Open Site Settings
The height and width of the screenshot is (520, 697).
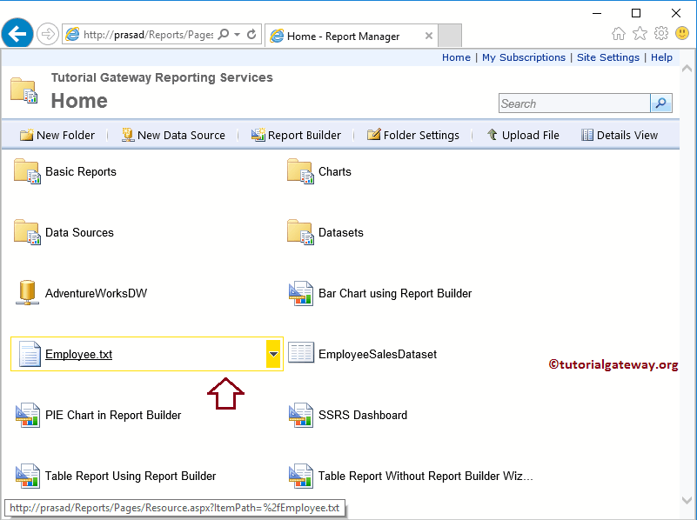(x=607, y=57)
